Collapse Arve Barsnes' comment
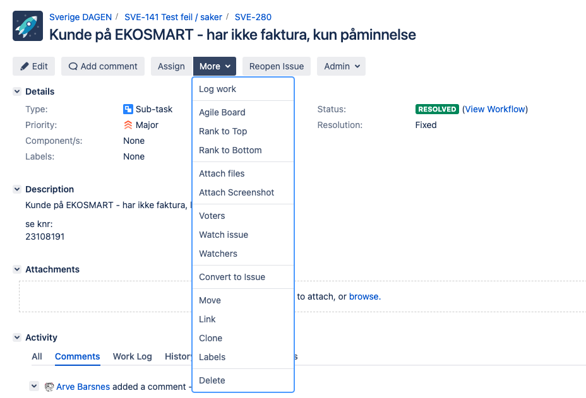The image size is (586, 398). [x=34, y=386]
